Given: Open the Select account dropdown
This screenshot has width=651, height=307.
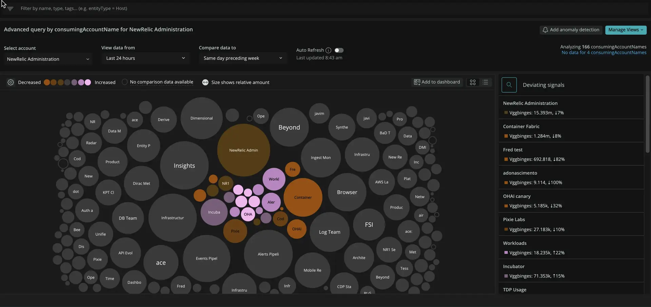Looking at the screenshot, I should (48, 59).
